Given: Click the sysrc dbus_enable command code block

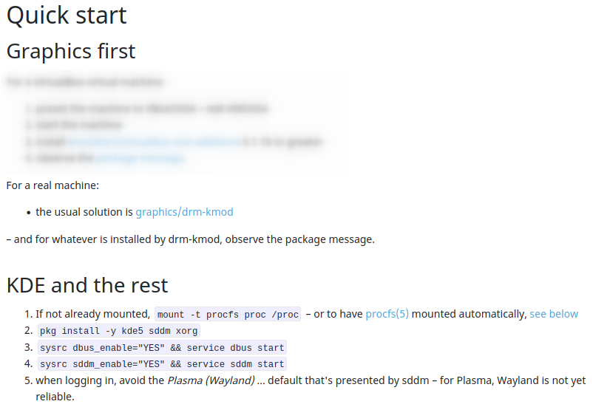Looking at the screenshot, I should coord(162,347).
